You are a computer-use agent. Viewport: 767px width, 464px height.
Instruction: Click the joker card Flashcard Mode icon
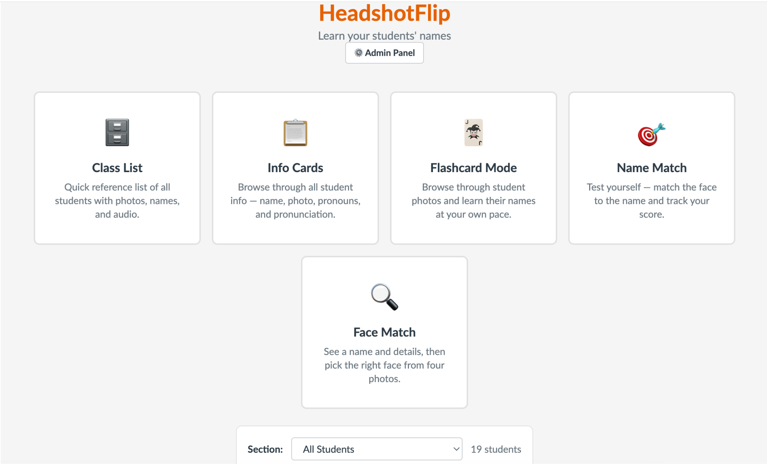tap(473, 132)
